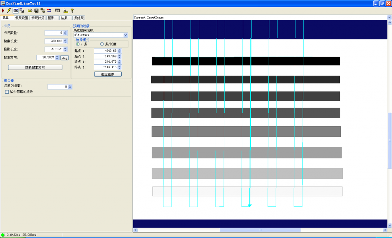This screenshot has width=392, height=238.
Task: Click the image's vertical scrollbar thumb
Action: (x=389, y=141)
